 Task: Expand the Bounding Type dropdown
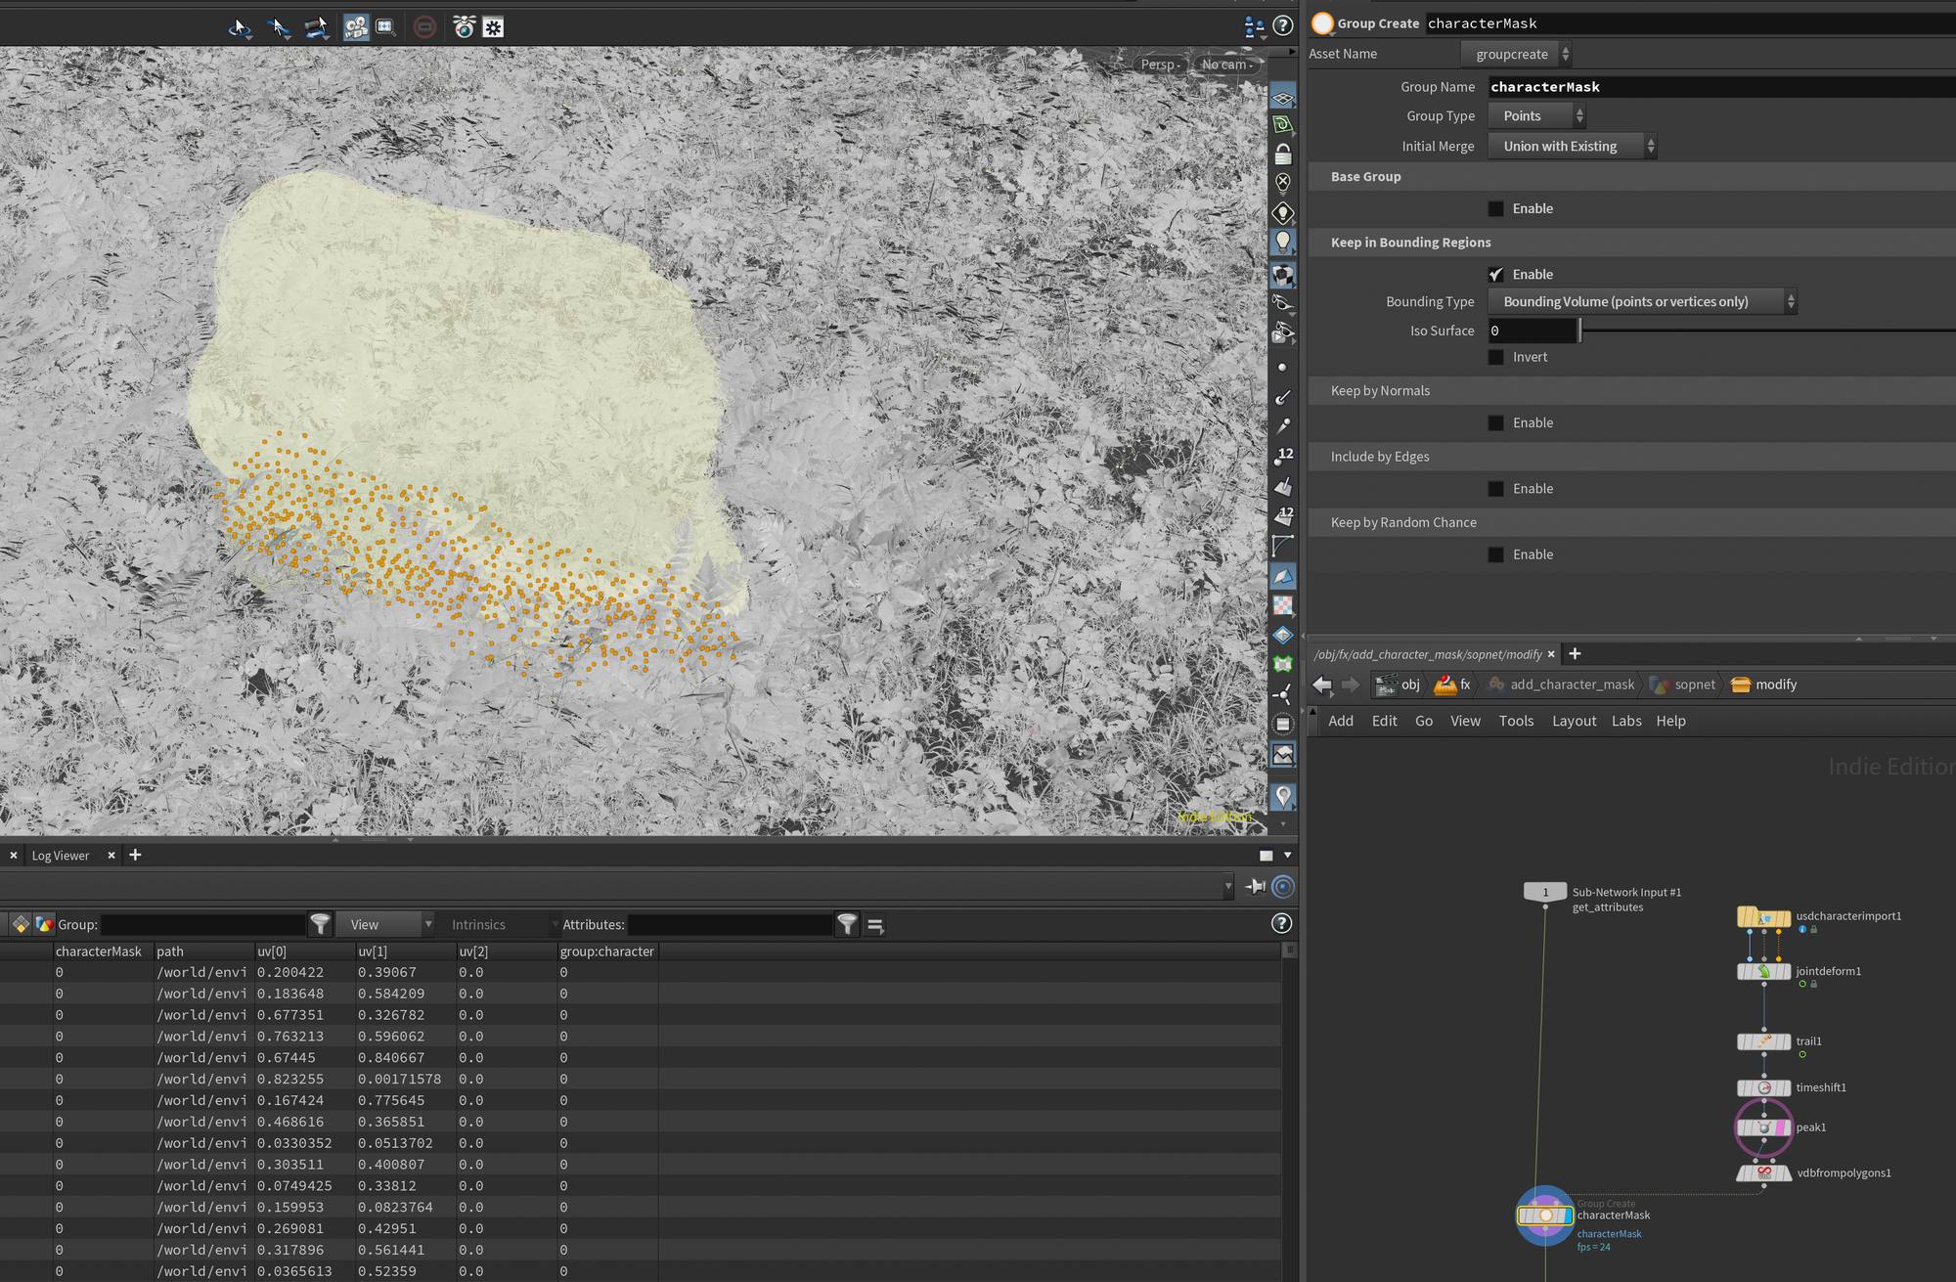(1642, 302)
